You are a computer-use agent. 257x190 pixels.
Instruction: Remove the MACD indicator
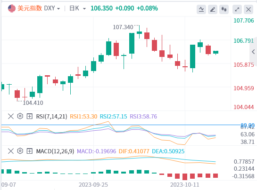11,151
